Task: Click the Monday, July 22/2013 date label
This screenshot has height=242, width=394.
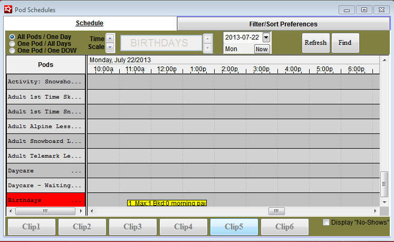Action: [120, 60]
